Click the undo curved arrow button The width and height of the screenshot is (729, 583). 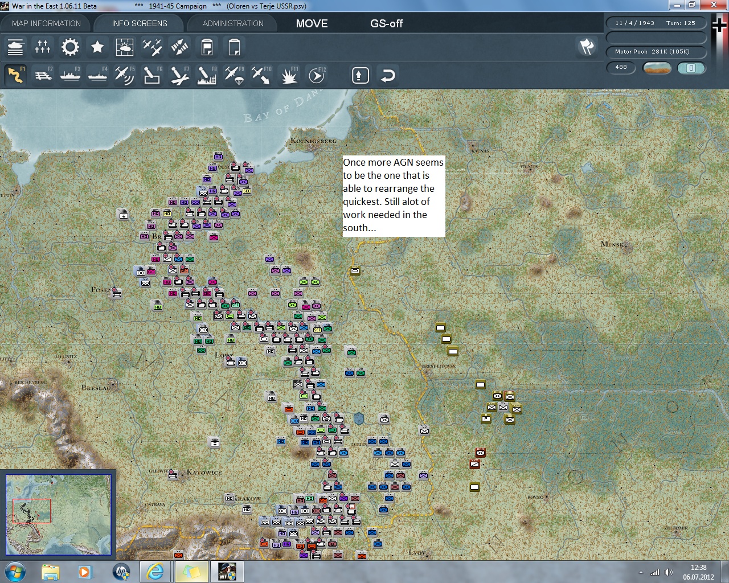pos(388,75)
